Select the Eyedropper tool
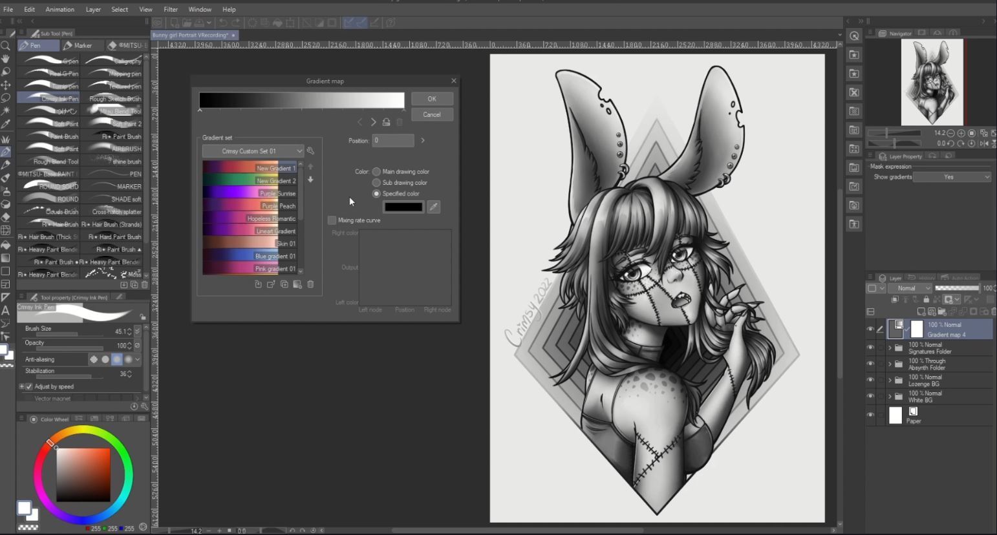The width and height of the screenshot is (997, 535). click(x=6, y=121)
